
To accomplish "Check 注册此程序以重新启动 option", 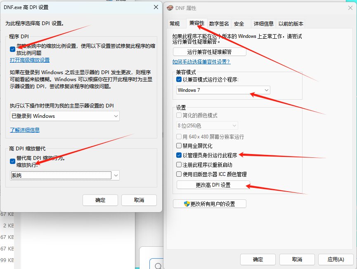I will point(179,165).
